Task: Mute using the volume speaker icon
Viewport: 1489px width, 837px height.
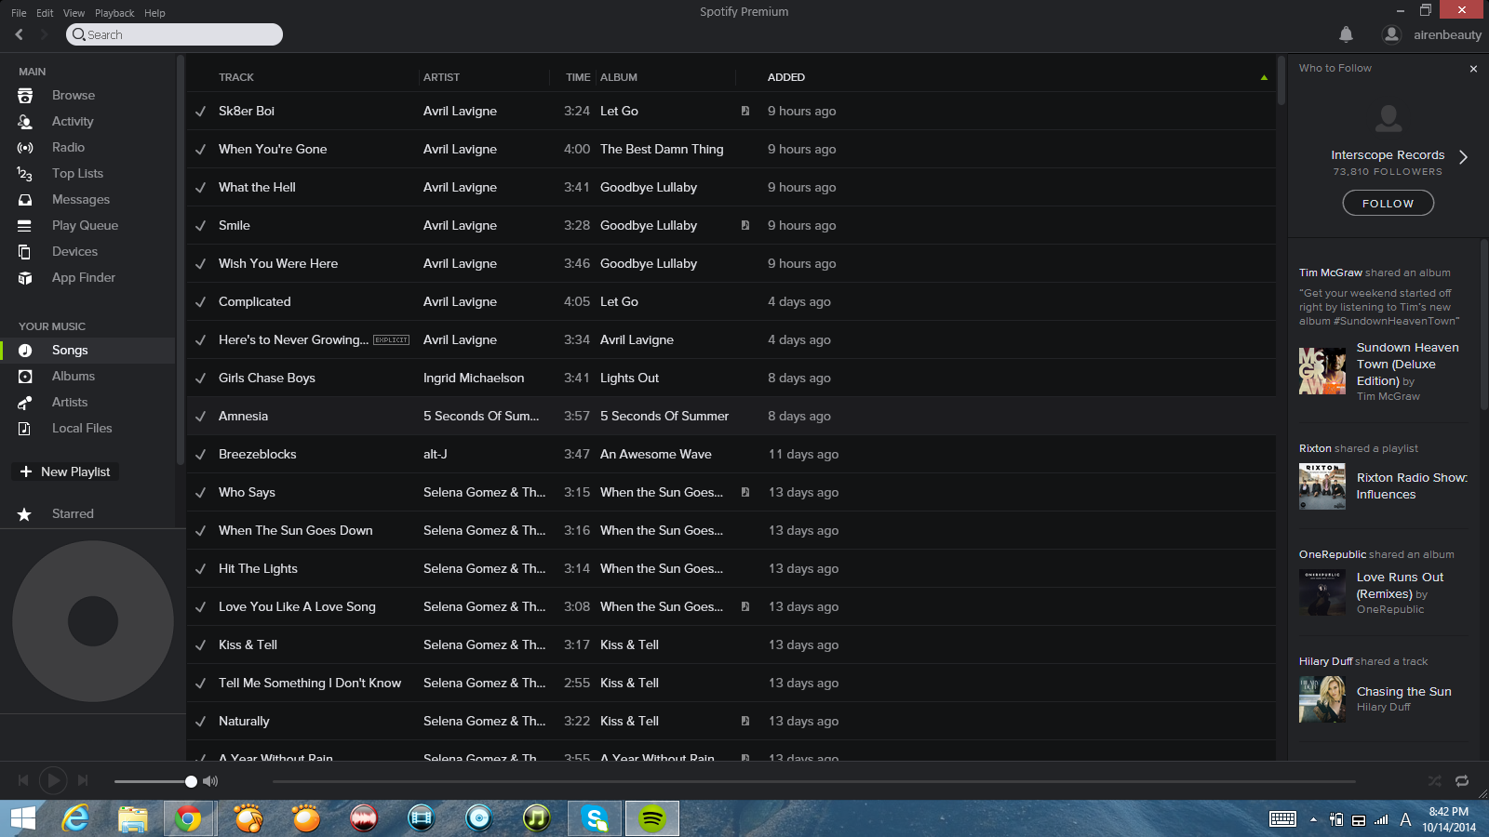Action: point(210,781)
